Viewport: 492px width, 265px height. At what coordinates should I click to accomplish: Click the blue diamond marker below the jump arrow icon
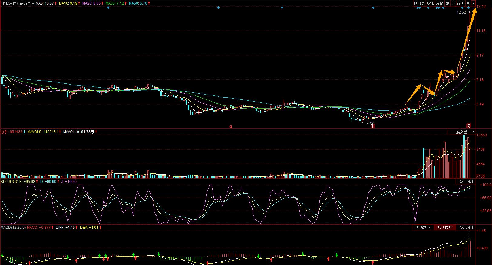[x=468, y=8]
